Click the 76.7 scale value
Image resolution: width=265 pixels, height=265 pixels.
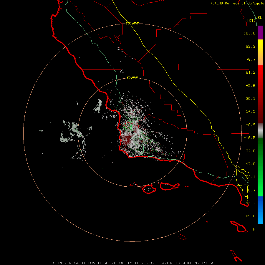[x=251, y=59]
